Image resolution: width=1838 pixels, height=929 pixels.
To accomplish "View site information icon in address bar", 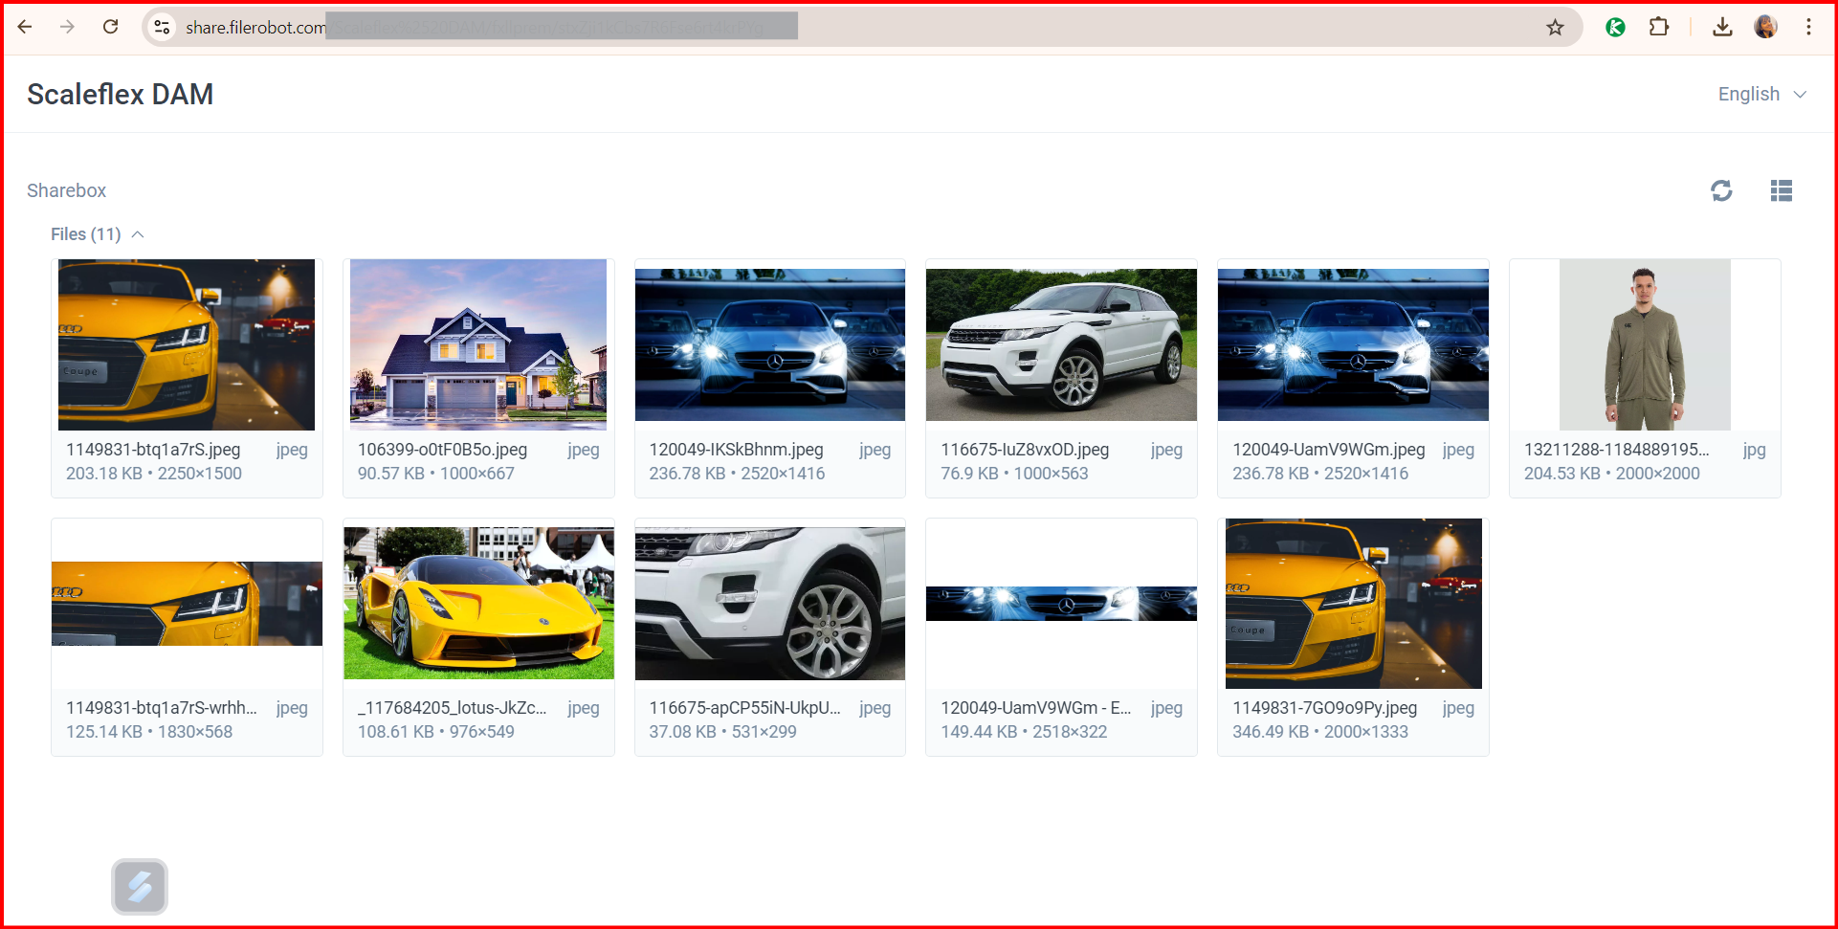I will (x=163, y=28).
